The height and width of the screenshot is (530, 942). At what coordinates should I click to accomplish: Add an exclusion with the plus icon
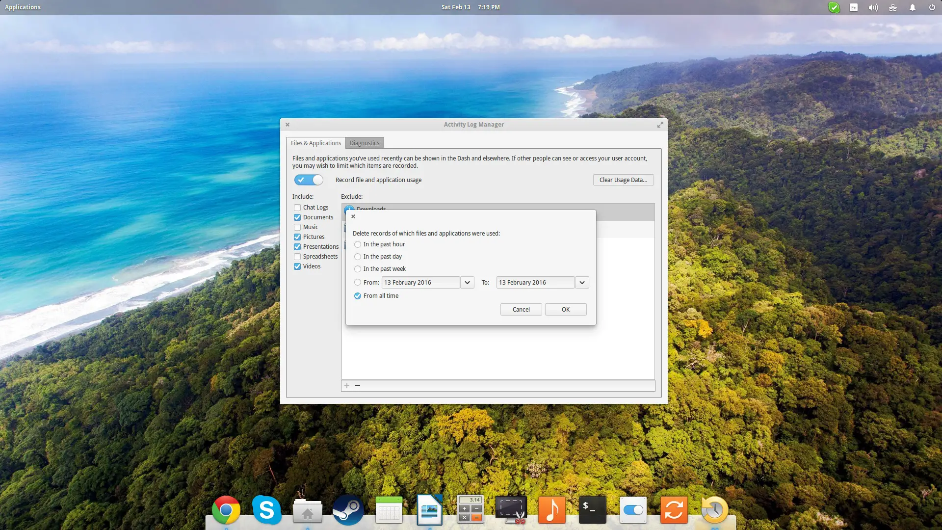click(347, 386)
